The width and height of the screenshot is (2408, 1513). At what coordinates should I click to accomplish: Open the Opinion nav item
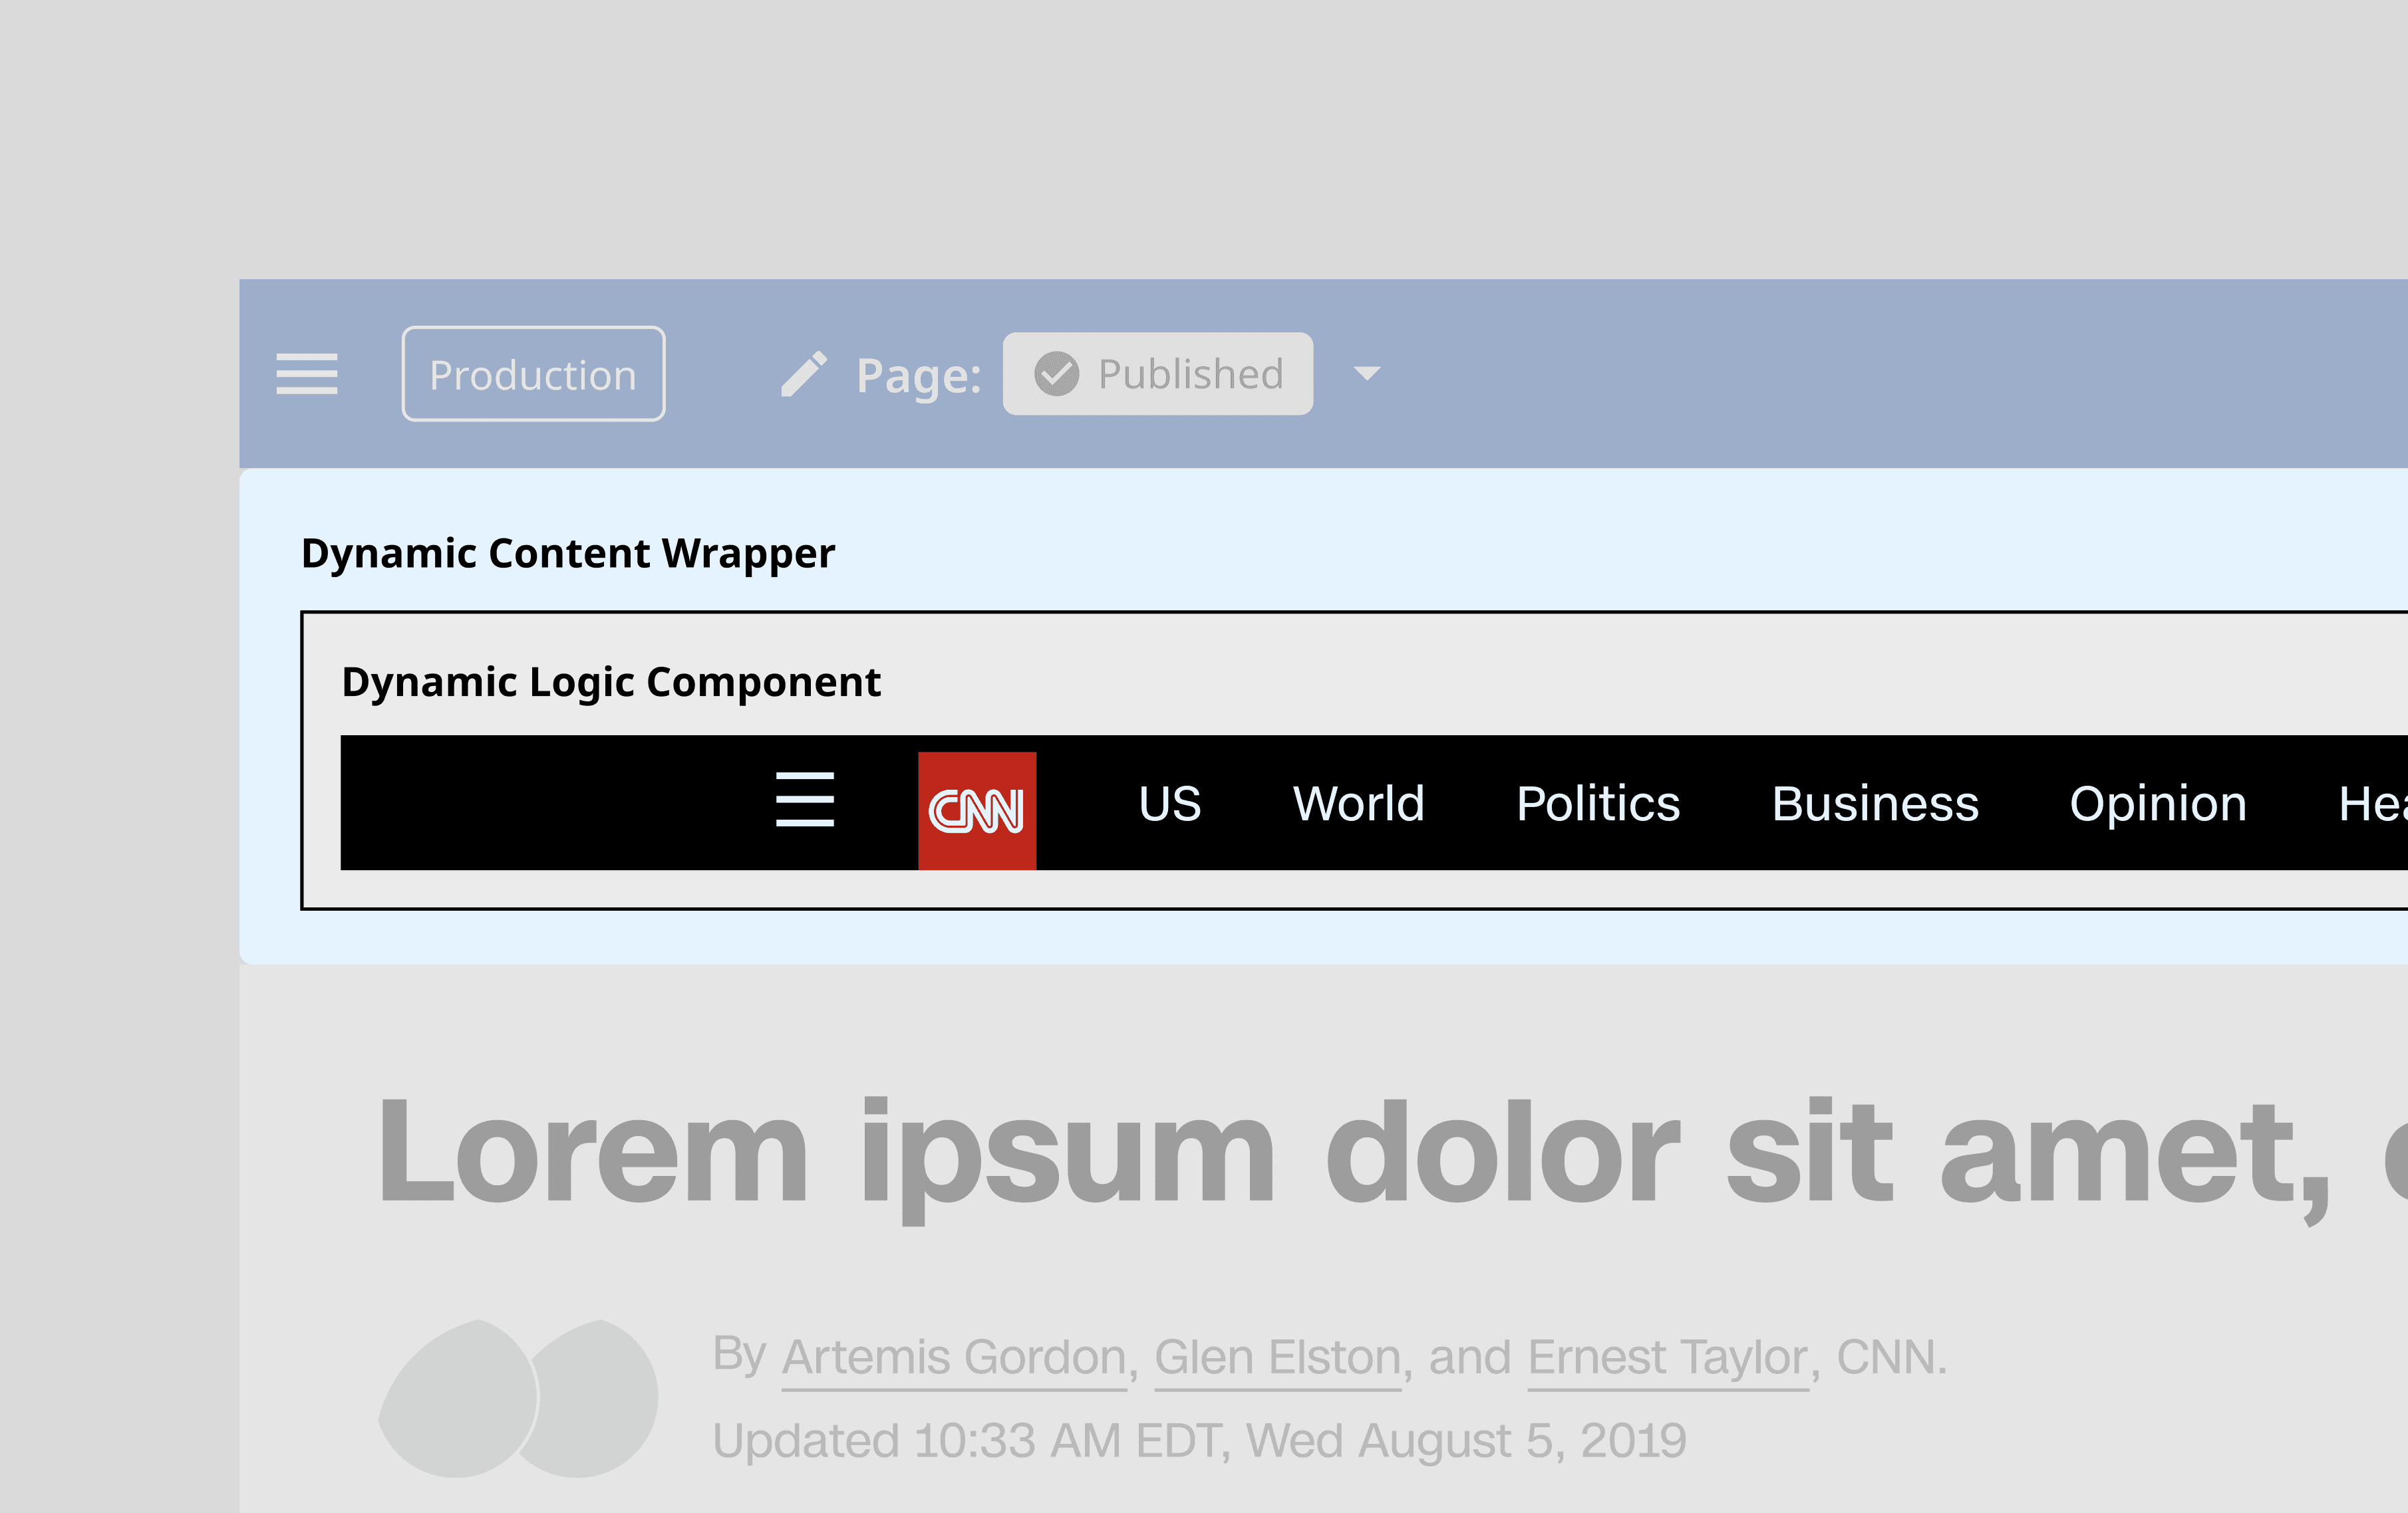point(2157,804)
